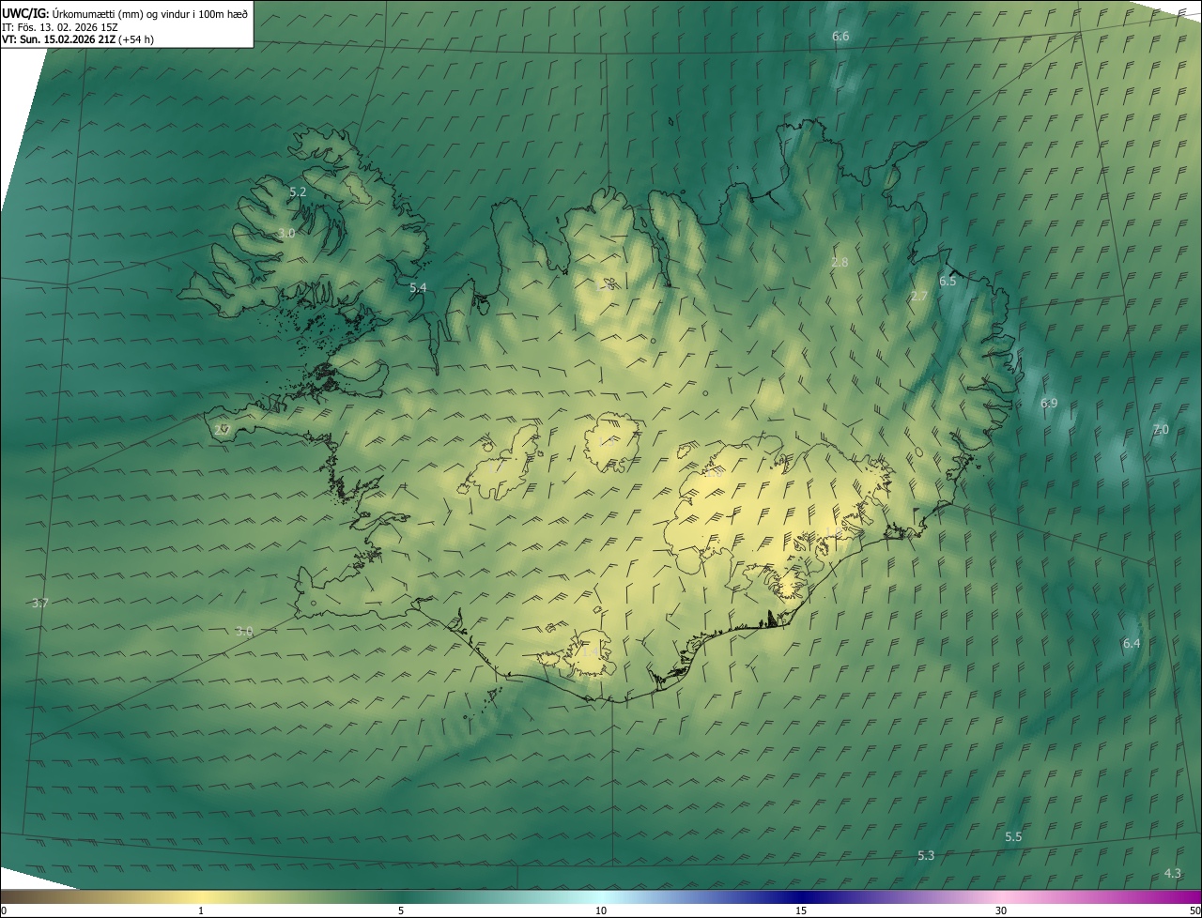Click the 5.5 value label
This screenshot has height=918, width=1202.
pos(1013,837)
